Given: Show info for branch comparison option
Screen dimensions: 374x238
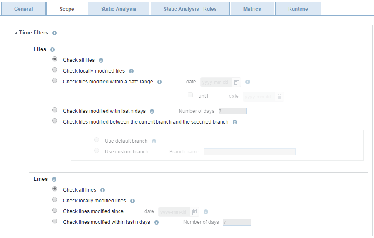Looking at the screenshot, I should (235, 122).
